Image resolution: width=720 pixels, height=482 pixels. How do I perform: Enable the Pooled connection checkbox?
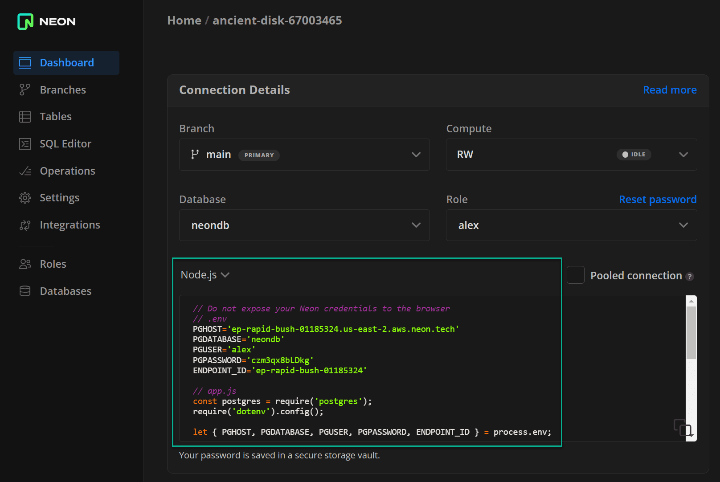[575, 275]
